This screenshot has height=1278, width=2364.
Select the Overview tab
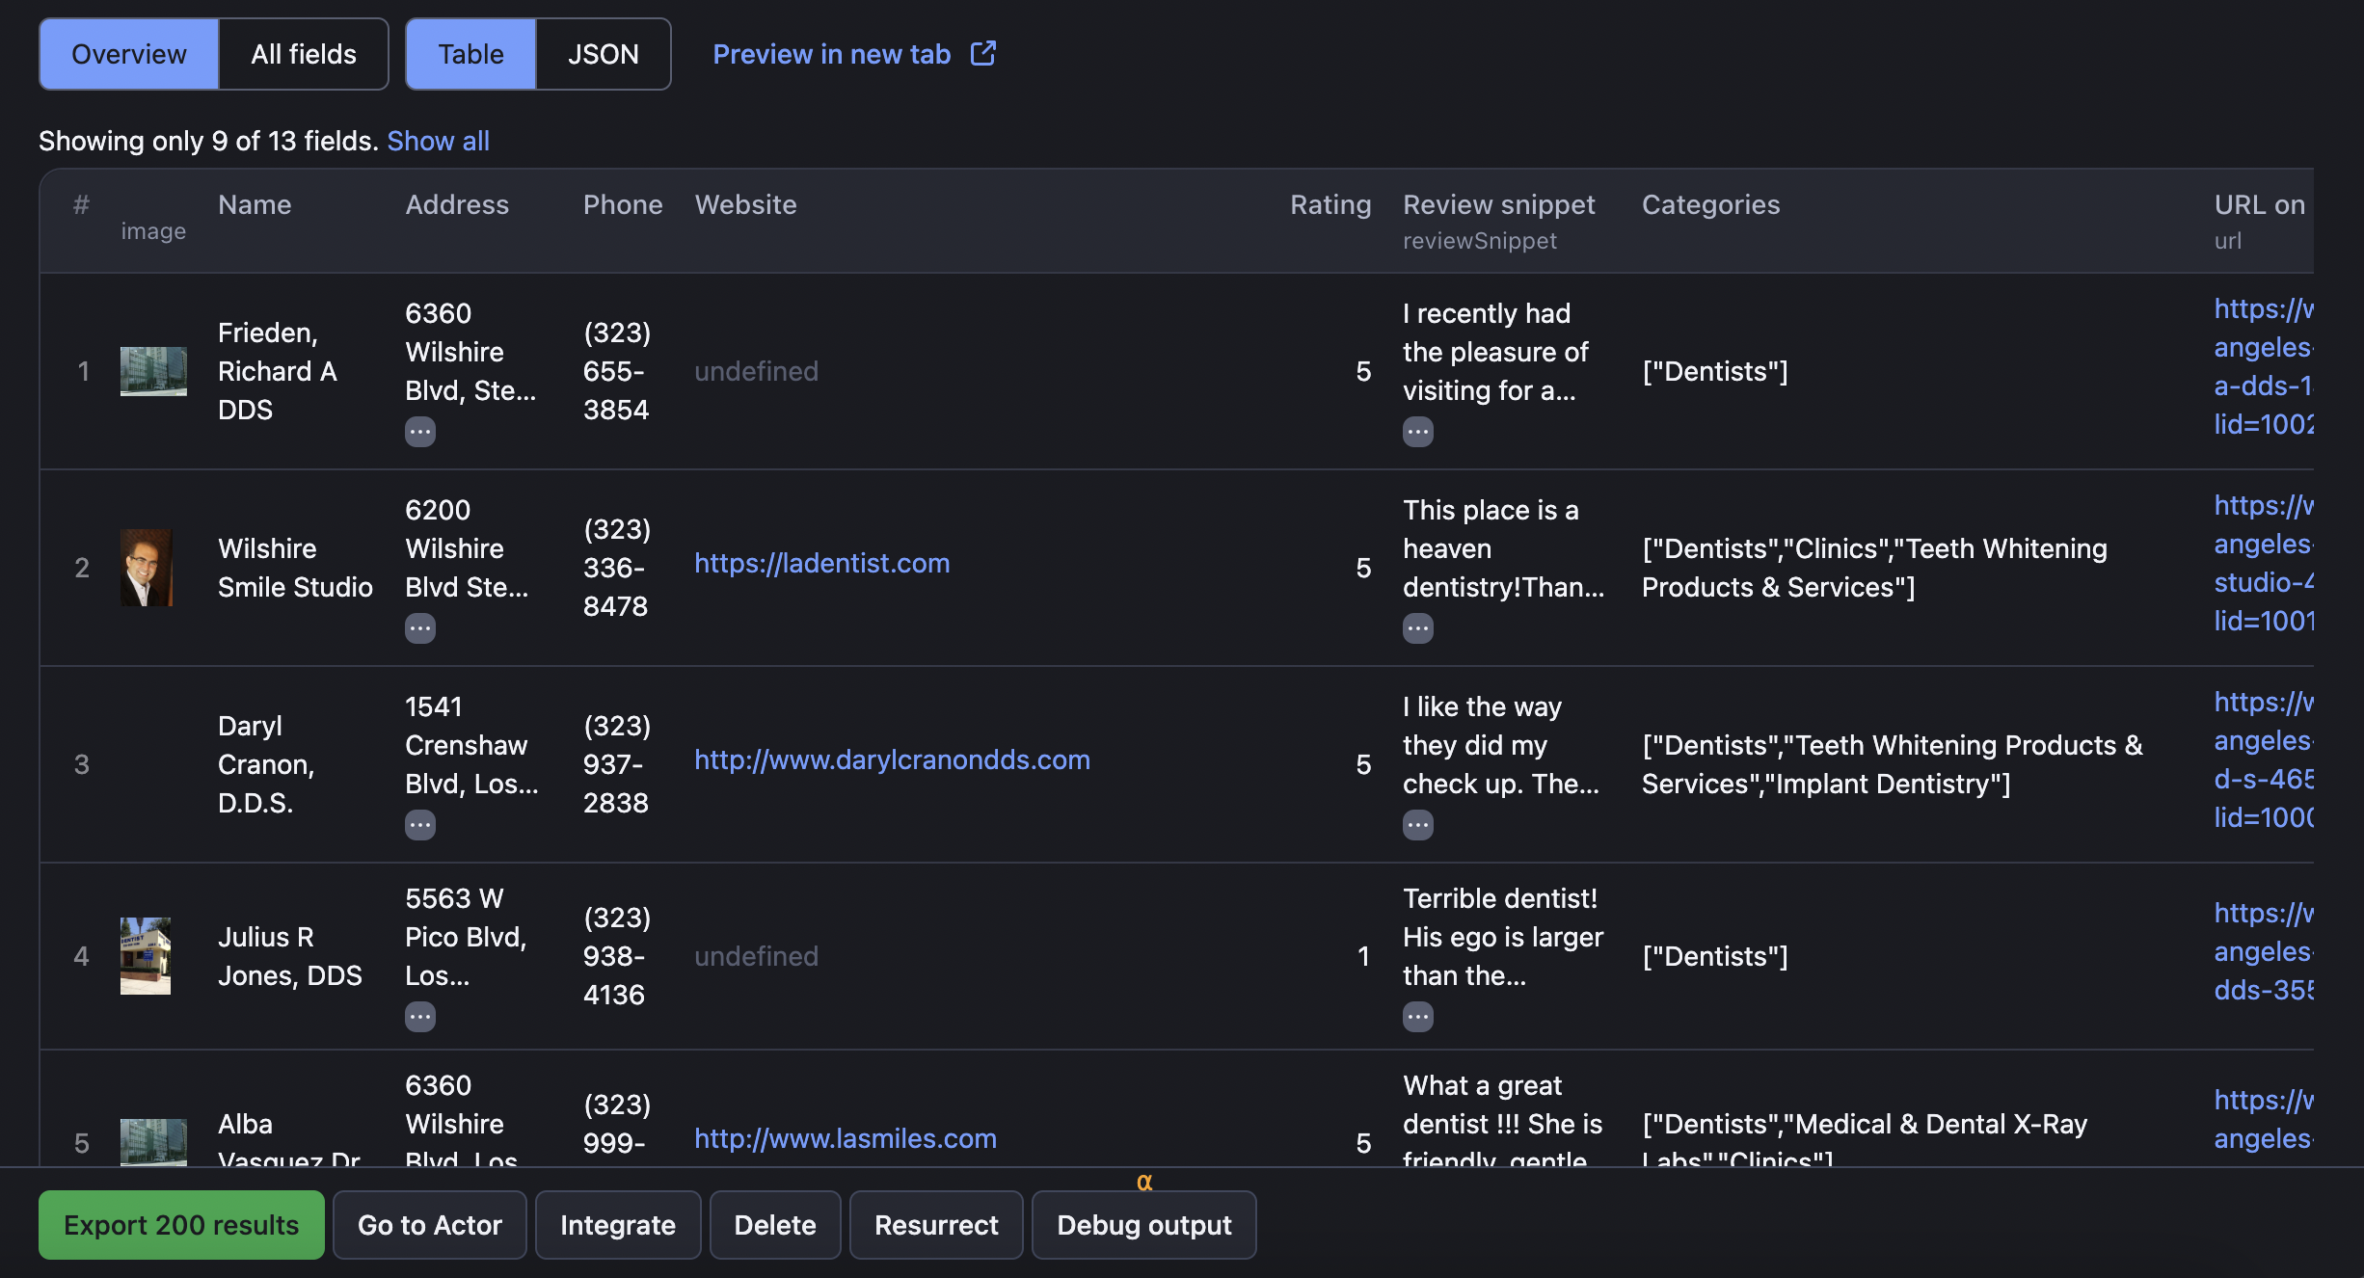tap(128, 54)
